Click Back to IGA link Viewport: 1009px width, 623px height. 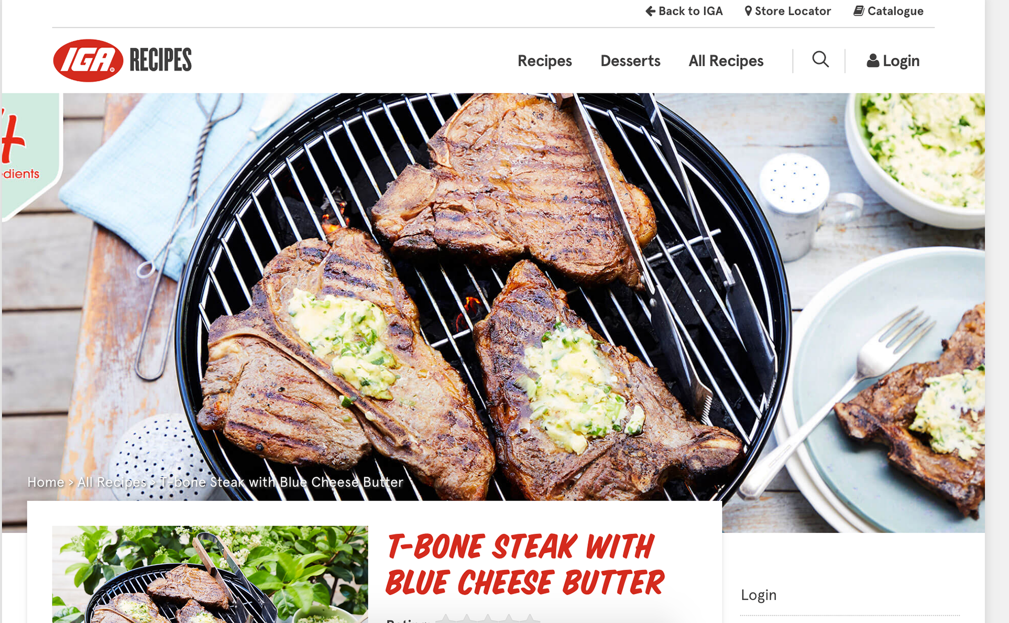(684, 11)
